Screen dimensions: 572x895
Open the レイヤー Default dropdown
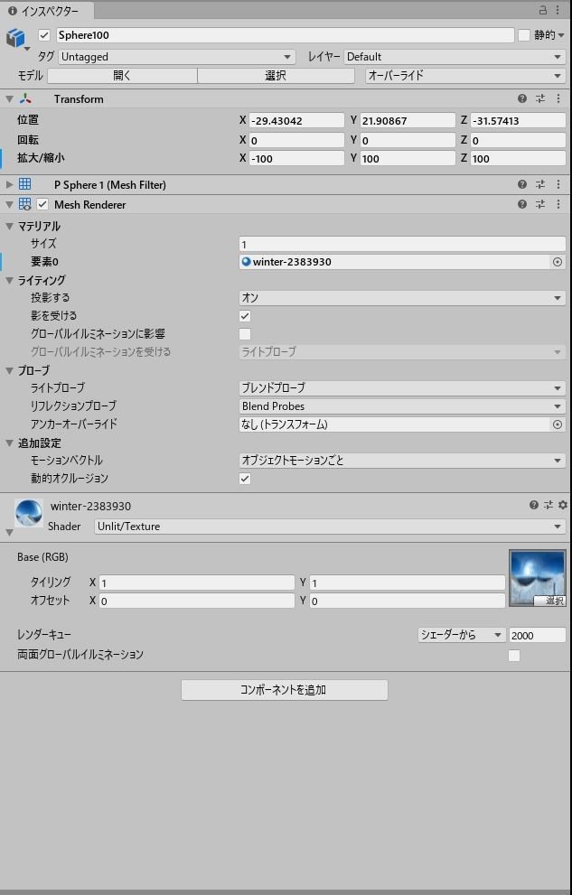pos(455,57)
